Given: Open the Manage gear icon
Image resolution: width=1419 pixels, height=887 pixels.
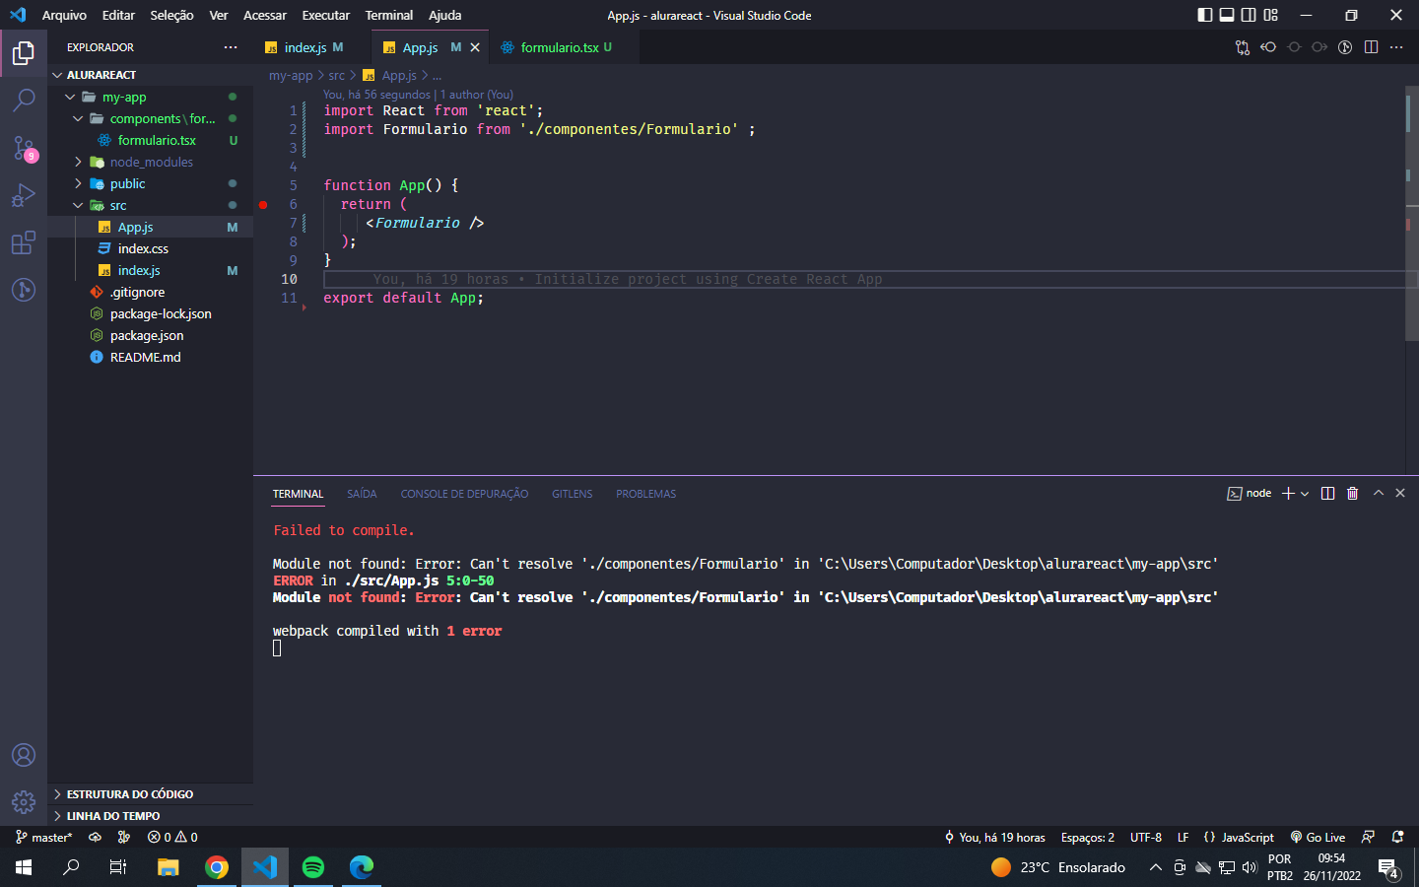Looking at the screenshot, I should [x=24, y=802].
